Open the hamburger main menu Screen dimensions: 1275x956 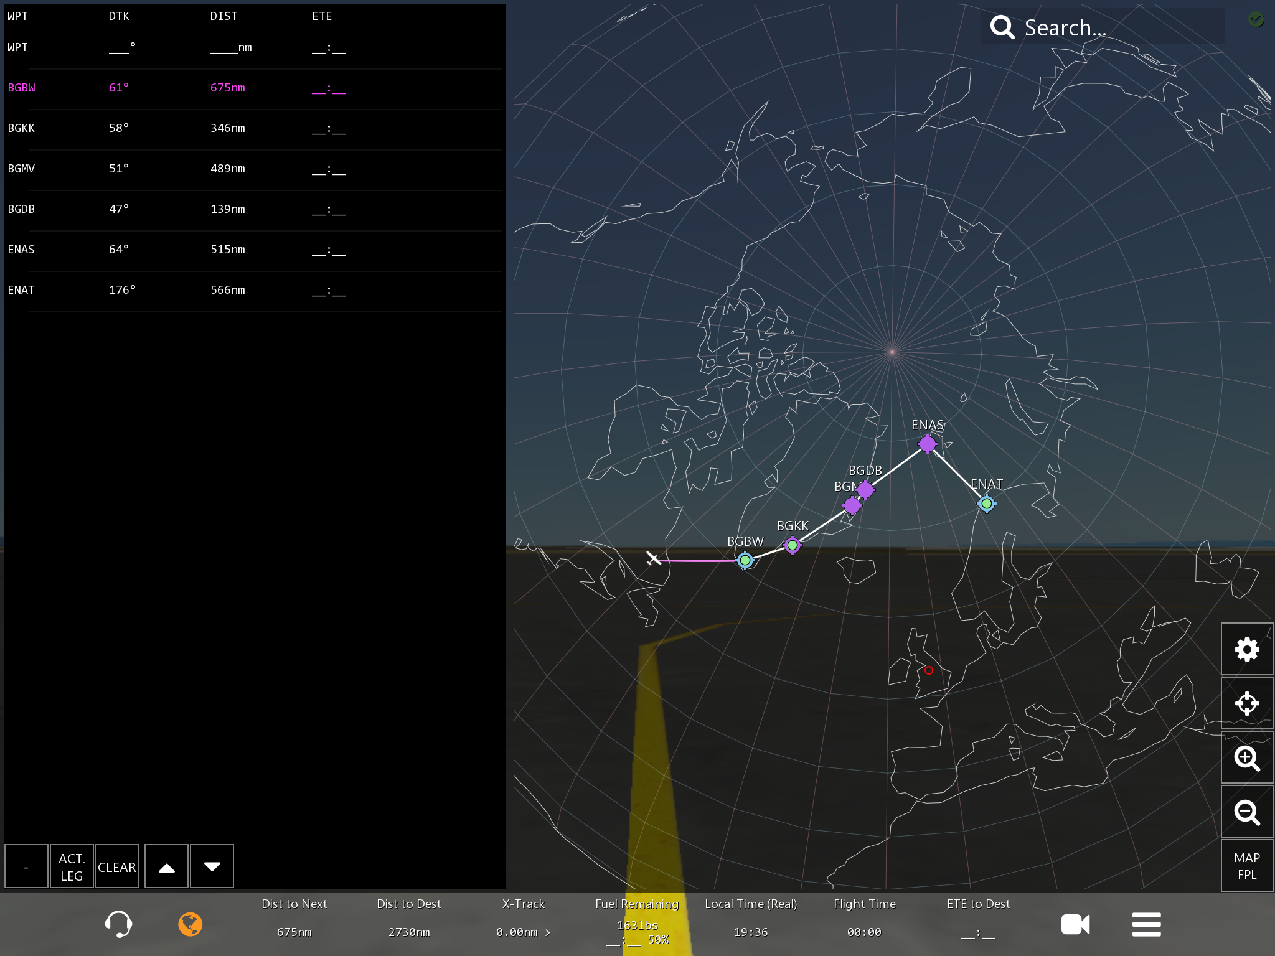pos(1146,924)
